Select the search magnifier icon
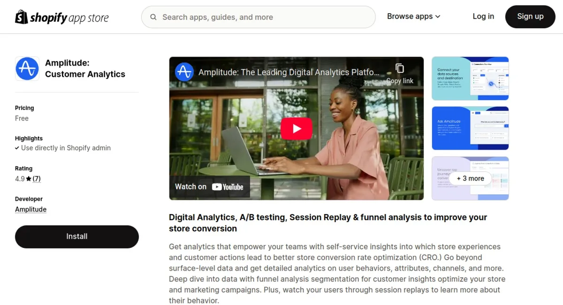The width and height of the screenshot is (563, 305). coord(153,17)
